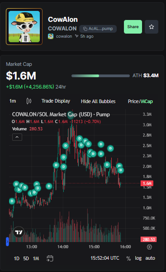Collapse the chart legend with the caret
This screenshot has width=166, height=272.
[x=17, y=137]
